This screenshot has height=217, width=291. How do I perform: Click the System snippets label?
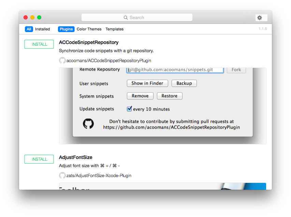tap(97, 96)
